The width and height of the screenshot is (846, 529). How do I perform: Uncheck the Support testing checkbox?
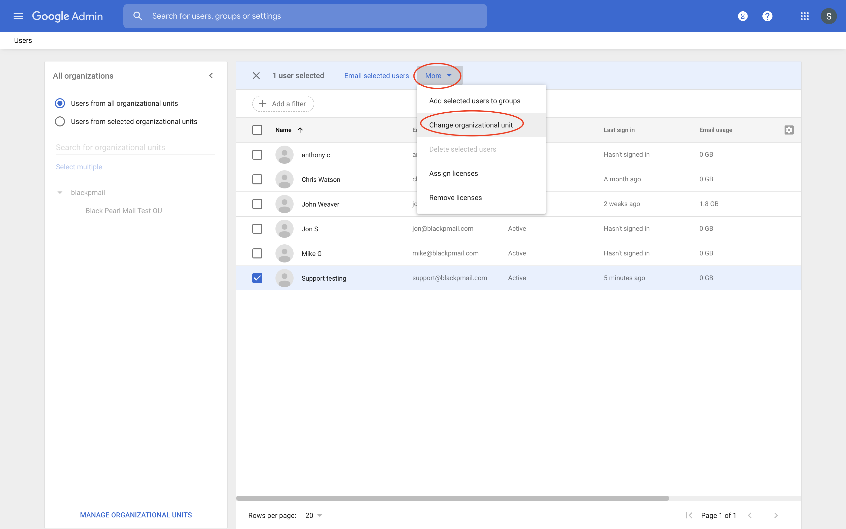257,278
